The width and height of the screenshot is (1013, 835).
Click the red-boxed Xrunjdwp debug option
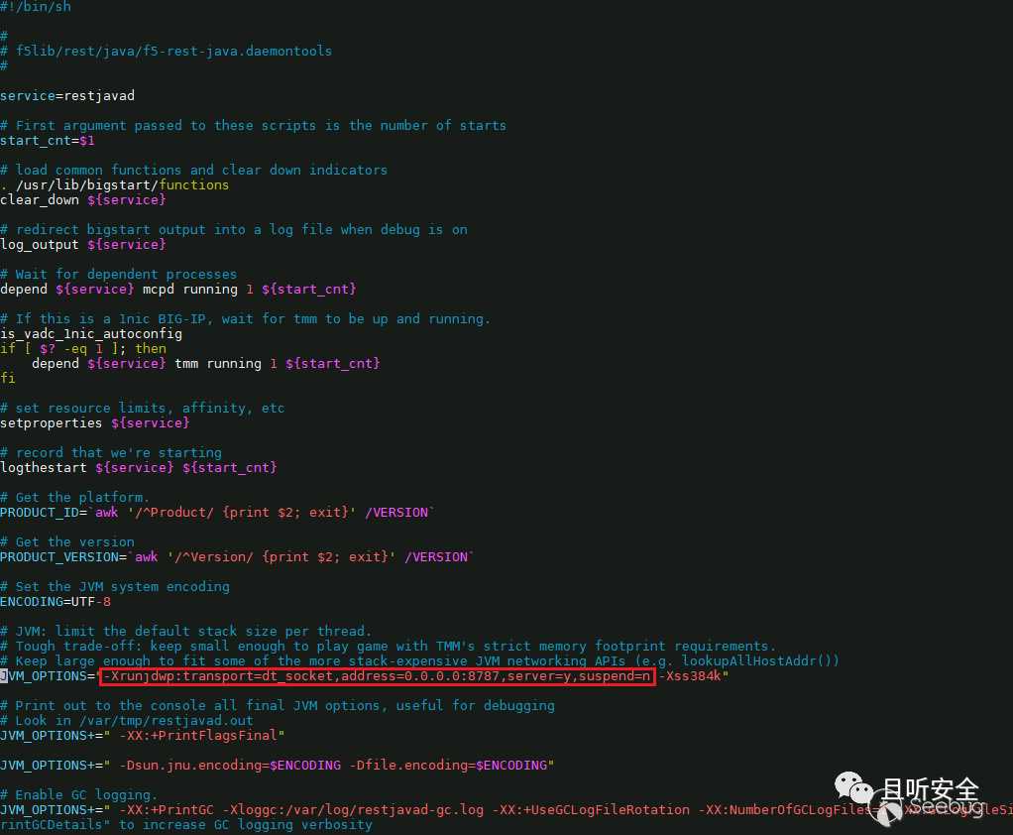pyautogui.click(x=378, y=676)
